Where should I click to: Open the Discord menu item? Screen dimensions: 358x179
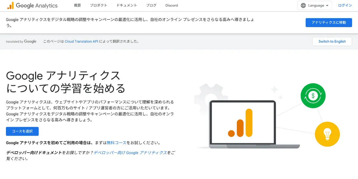coord(172,5)
